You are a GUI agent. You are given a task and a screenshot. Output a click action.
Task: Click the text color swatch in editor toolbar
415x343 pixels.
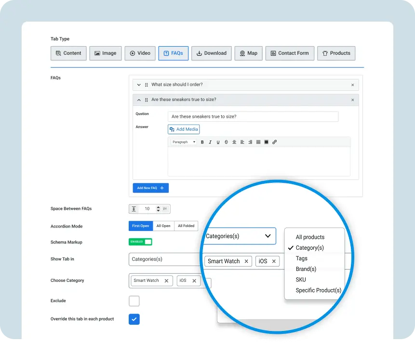coord(266,142)
